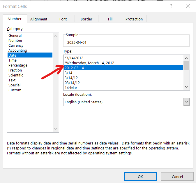
Task: Click the Type list scrollbar thumb
Action: (186, 66)
